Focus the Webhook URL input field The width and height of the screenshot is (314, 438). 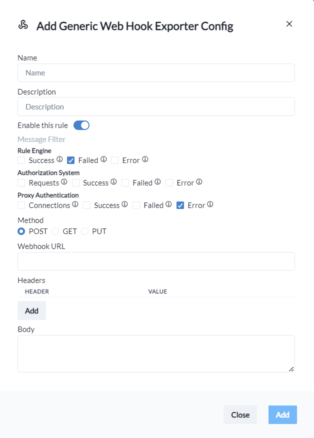[156, 261]
